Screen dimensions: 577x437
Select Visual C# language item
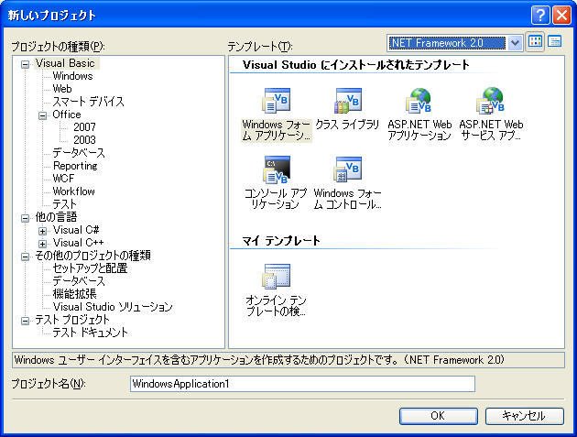(76, 230)
